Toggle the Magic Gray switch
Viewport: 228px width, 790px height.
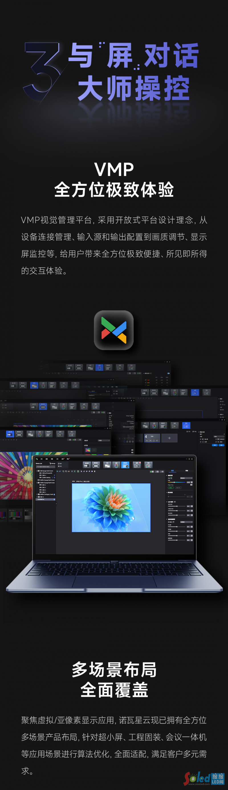coord(191,485)
